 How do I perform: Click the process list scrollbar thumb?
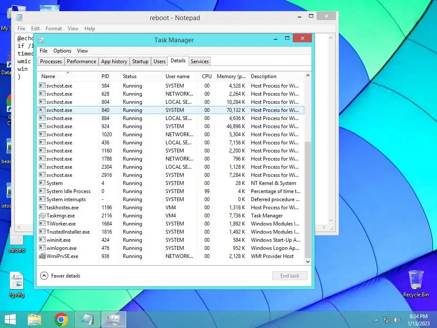[308, 199]
